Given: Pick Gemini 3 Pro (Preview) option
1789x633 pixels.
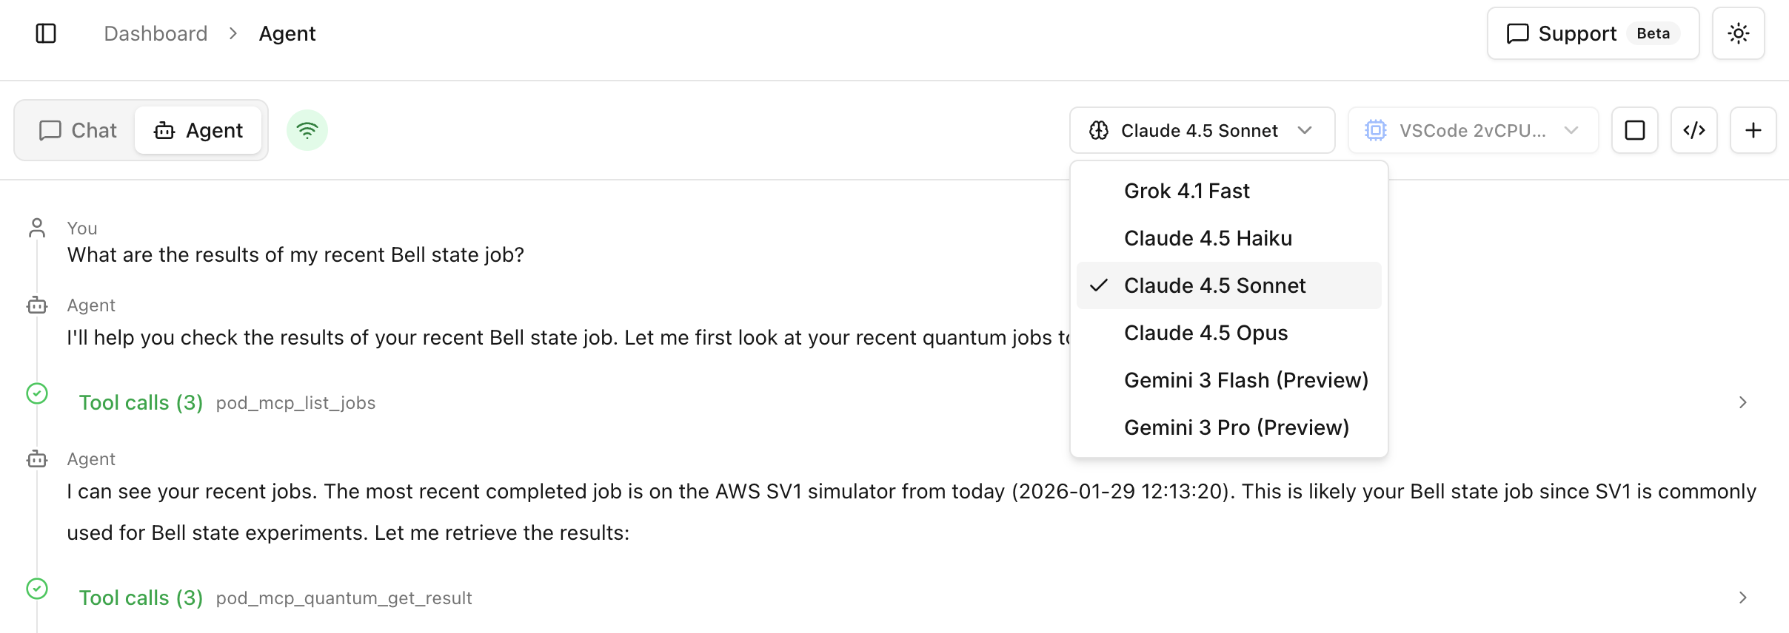Looking at the screenshot, I should pyautogui.click(x=1236, y=427).
